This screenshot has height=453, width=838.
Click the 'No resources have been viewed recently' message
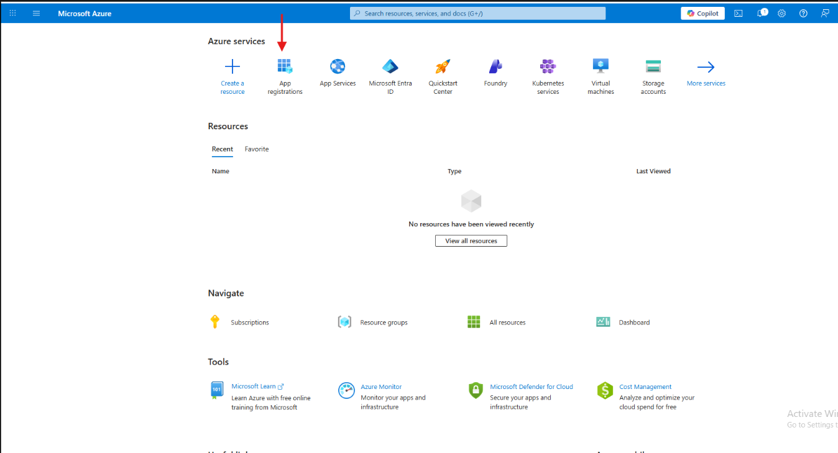pyautogui.click(x=471, y=224)
